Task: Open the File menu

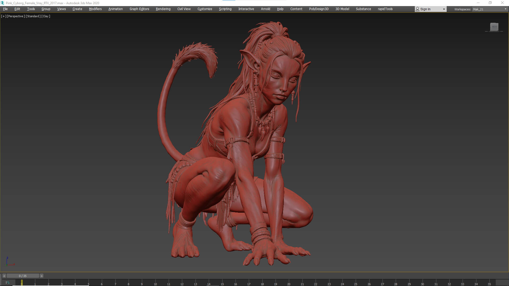Action: [x=5, y=9]
